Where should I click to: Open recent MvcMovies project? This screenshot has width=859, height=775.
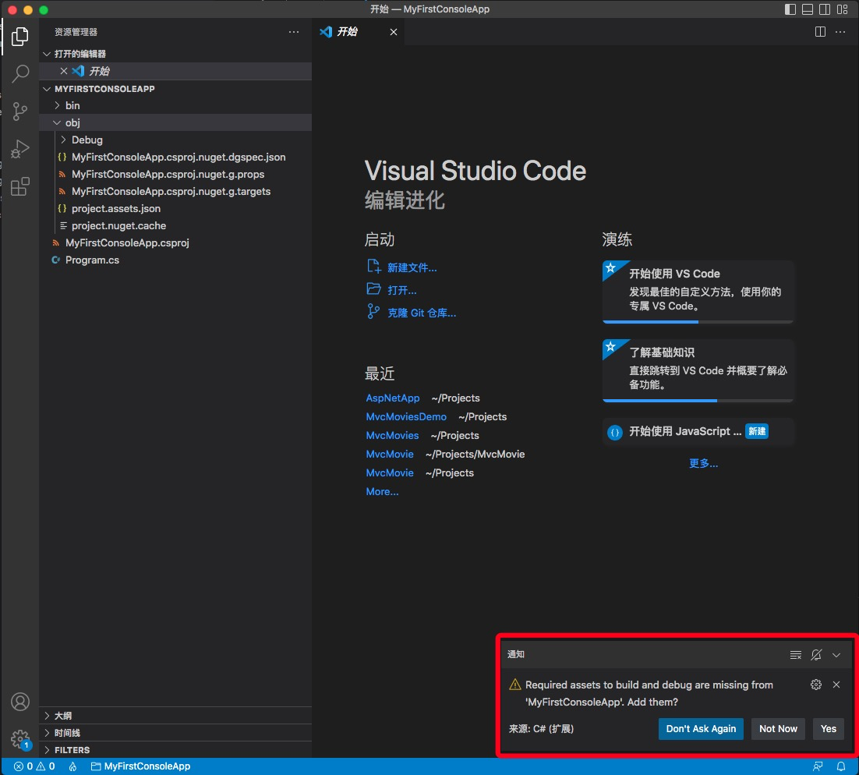pyautogui.click(x=392, y=435)
